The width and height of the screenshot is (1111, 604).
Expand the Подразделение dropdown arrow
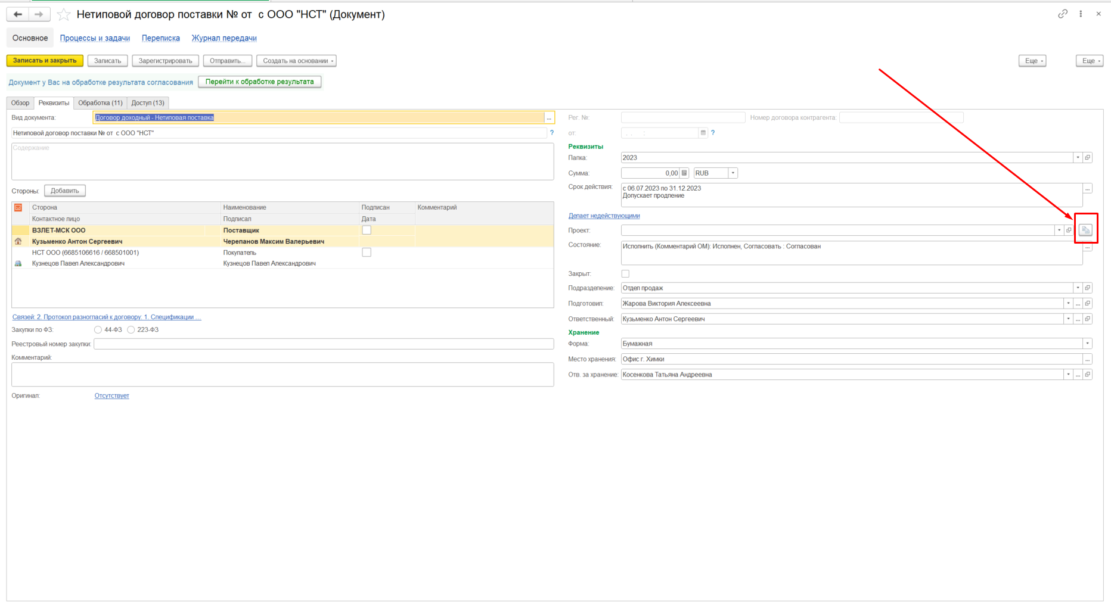[1078, 288]
